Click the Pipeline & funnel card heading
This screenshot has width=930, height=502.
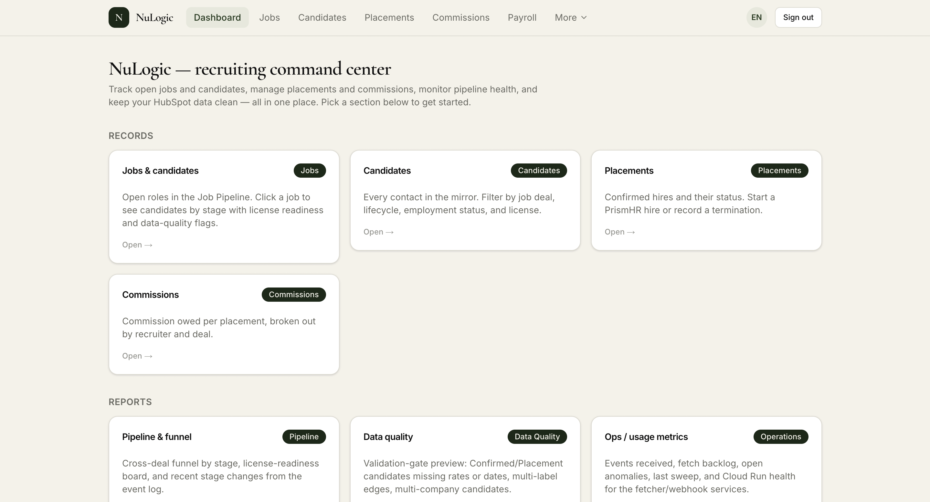[157, 437]
